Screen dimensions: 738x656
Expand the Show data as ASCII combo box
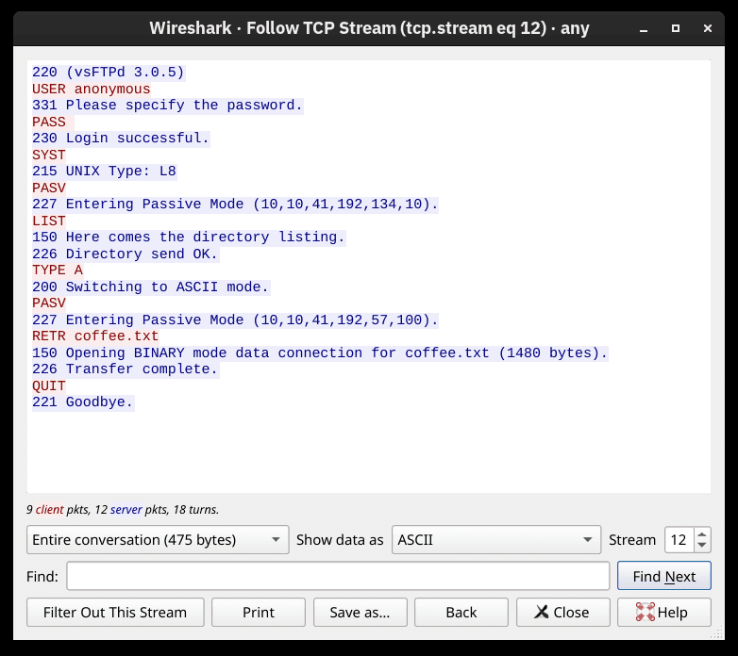pos(495,540)
